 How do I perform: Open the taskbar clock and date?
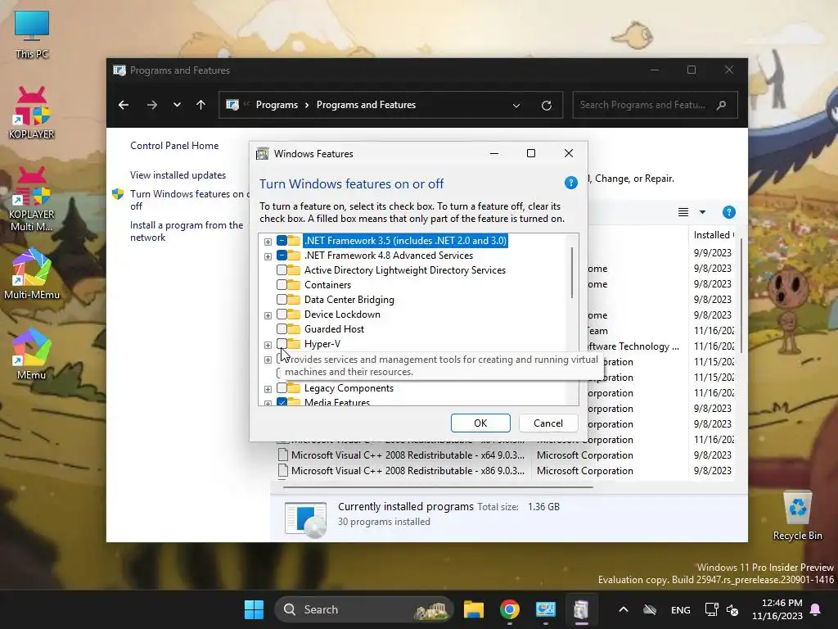pos(777,609)
